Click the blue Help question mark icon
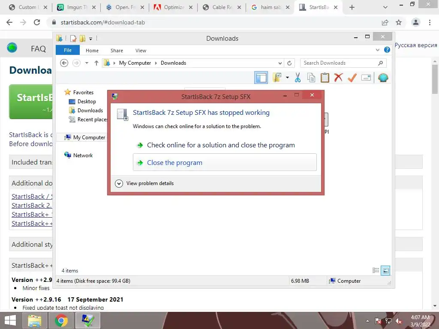 click(x=387, y=50)
